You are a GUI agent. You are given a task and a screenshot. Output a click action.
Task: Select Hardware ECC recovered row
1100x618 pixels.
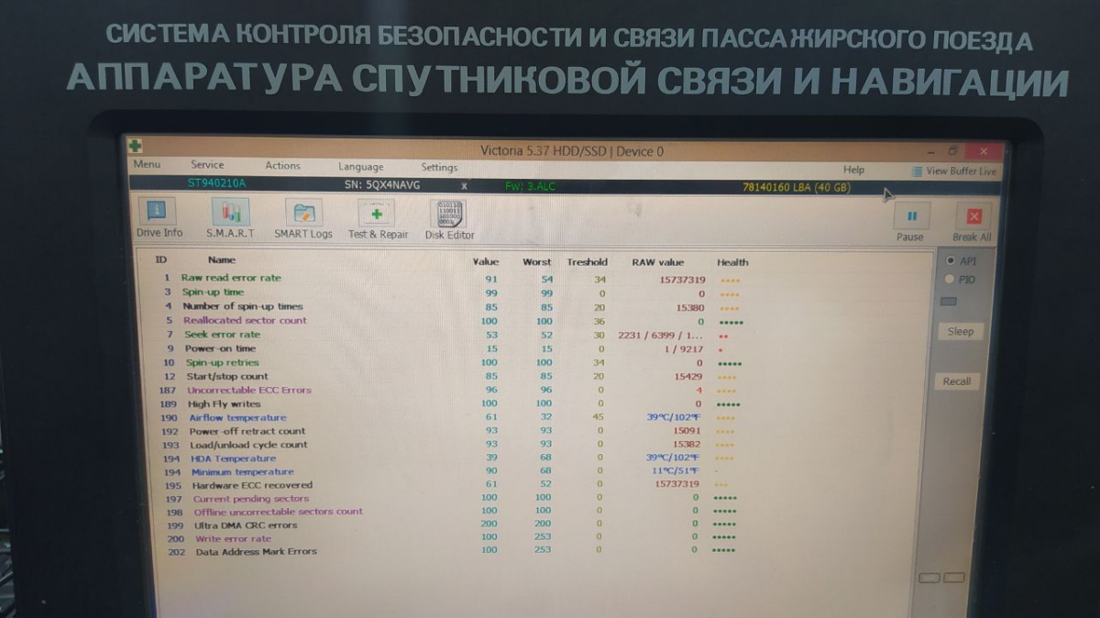[449, 485]
